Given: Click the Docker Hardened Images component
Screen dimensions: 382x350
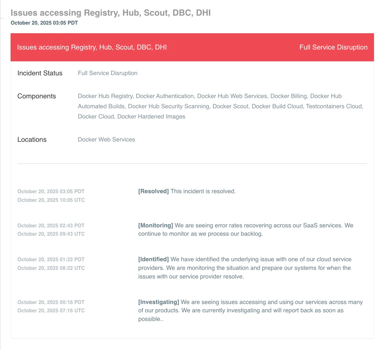Looking at the screenshot, I should point(151,117).
